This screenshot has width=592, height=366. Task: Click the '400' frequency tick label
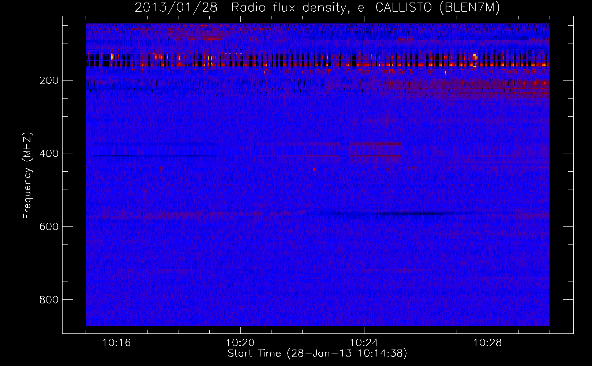(49, 153)
